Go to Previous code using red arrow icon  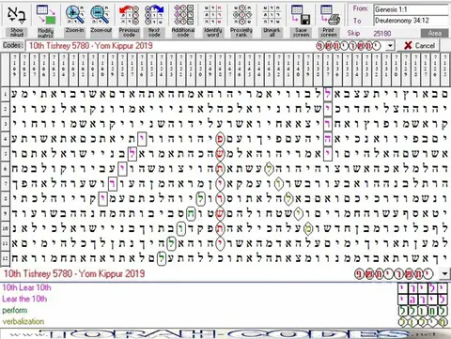coord(129,15)
